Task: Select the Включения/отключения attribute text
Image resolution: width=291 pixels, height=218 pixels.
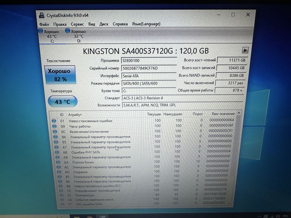Action: pos(89,132)
